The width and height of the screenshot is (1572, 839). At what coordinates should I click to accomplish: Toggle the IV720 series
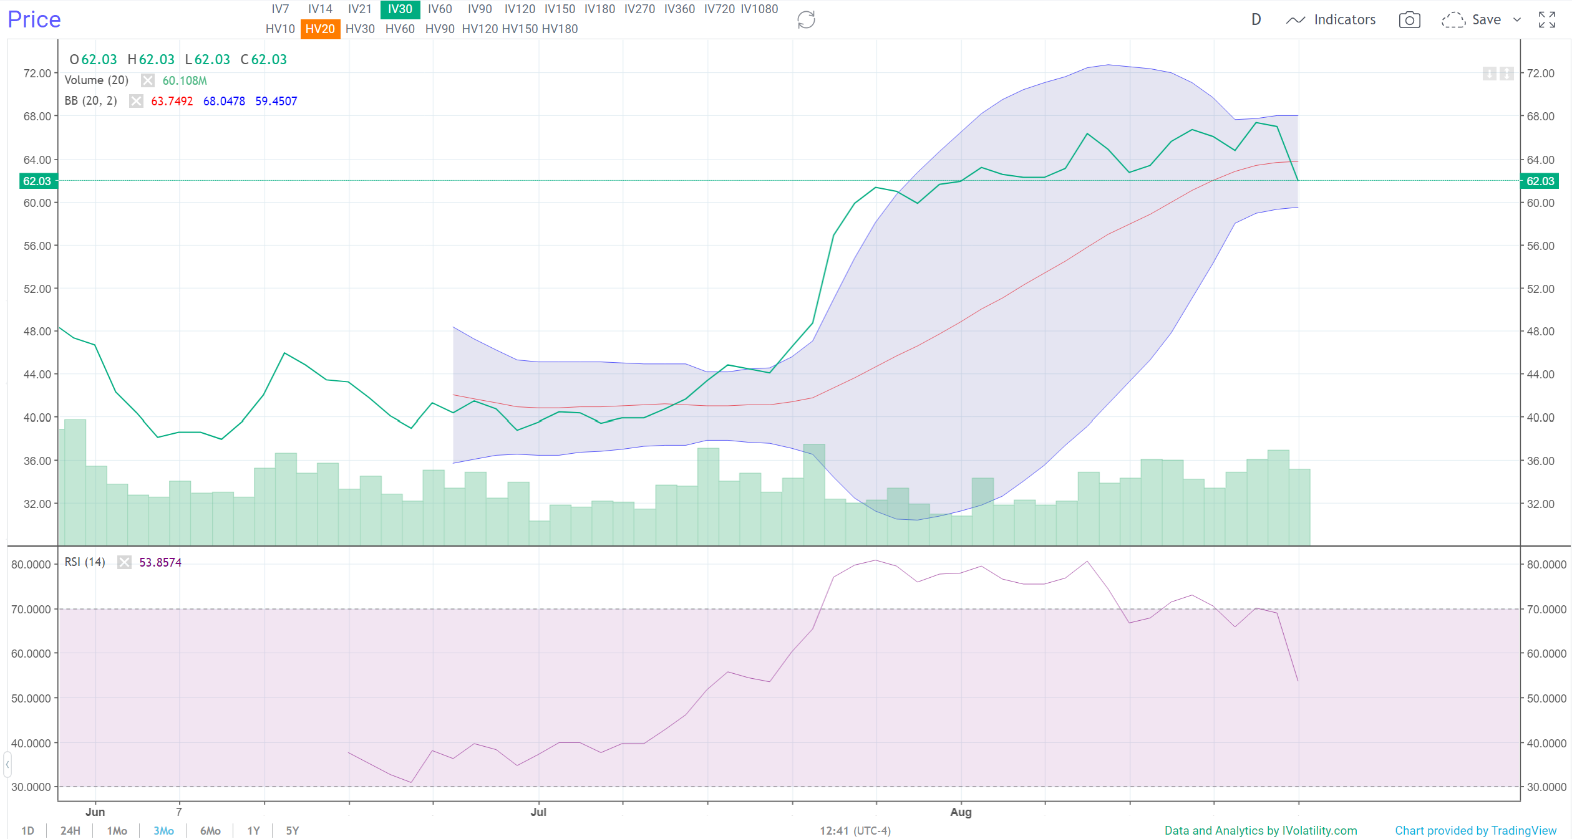pos(719,9)
